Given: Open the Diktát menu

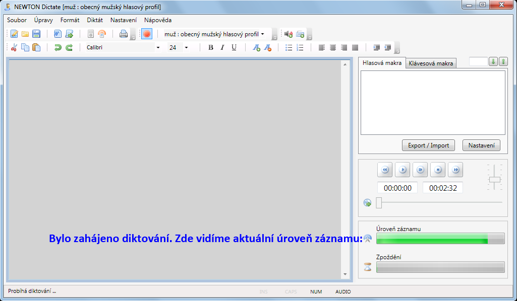Looking at the screenshot, I should tap(95, 20).
